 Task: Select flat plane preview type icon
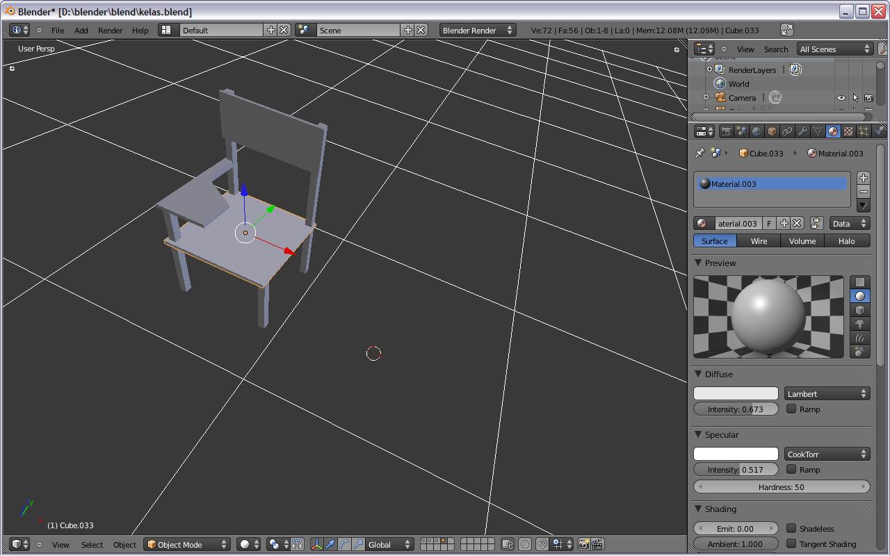[860, 282]
